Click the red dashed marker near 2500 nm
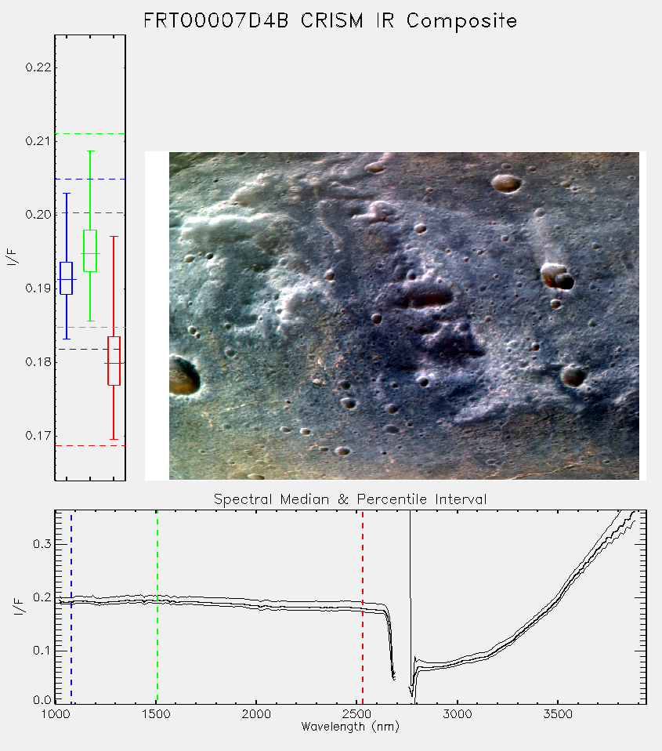662x751 pixels. [363, 607]
